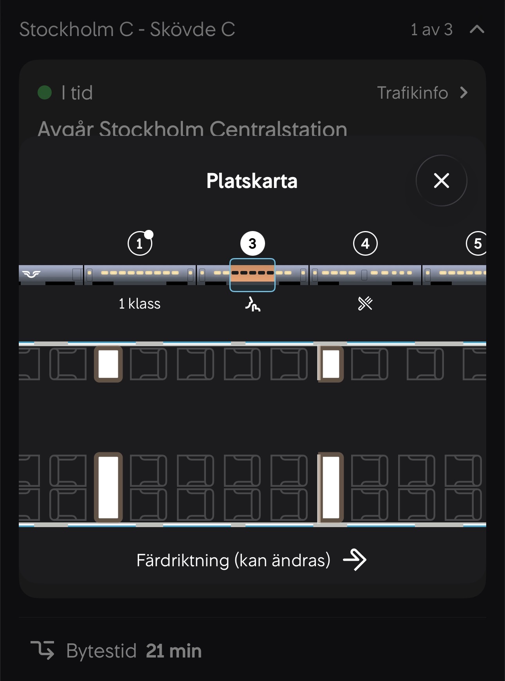Viewport: 505px width, 681px height.
Task: Close the Platskarta seat map
Action: pos(441,181)
